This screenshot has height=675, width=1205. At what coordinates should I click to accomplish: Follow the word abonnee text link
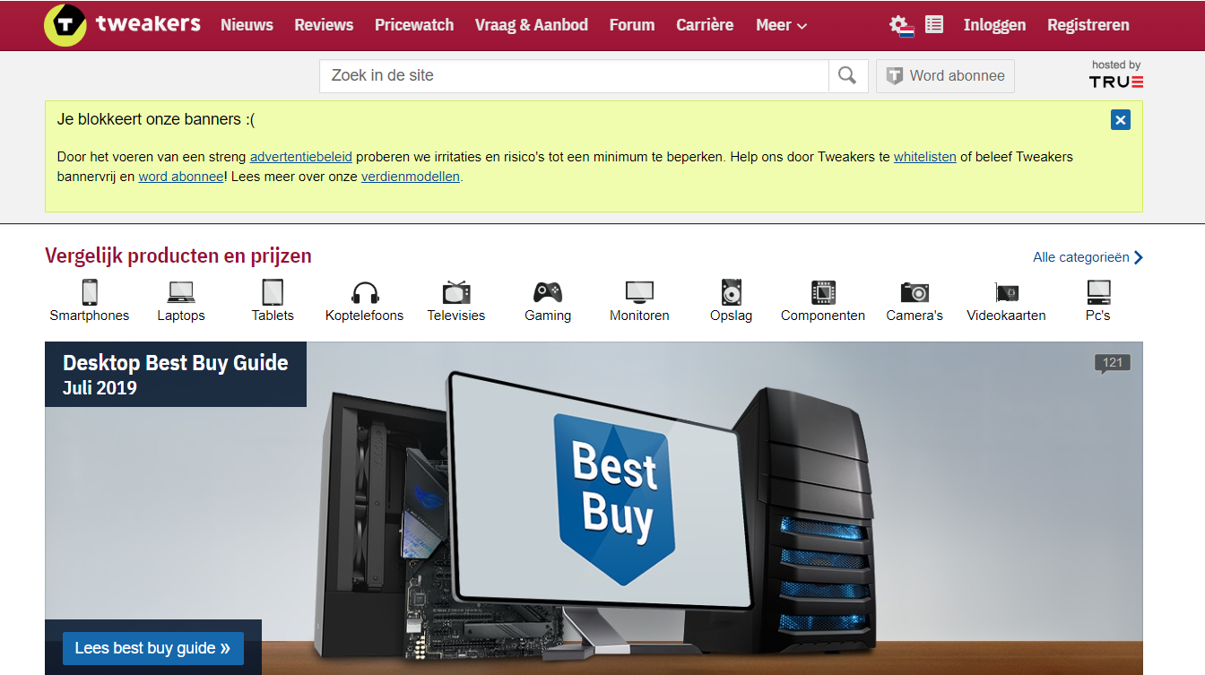(181, 177)
